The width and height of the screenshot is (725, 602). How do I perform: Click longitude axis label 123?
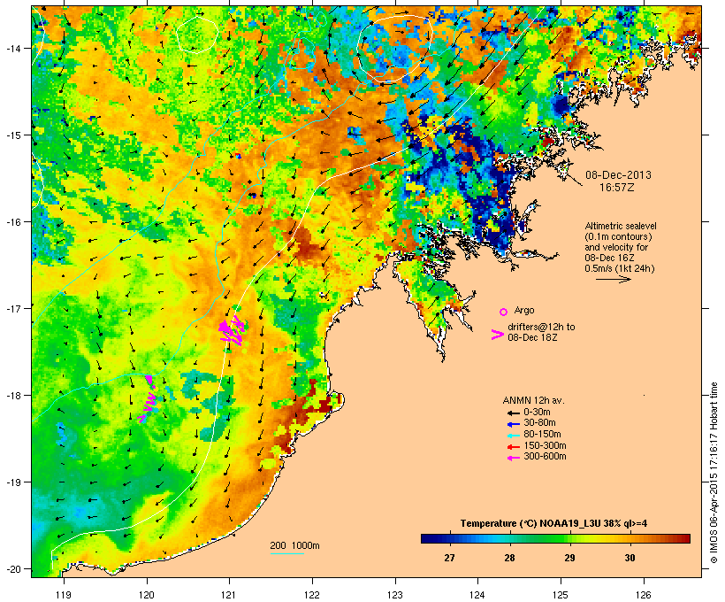coord(395,595)
